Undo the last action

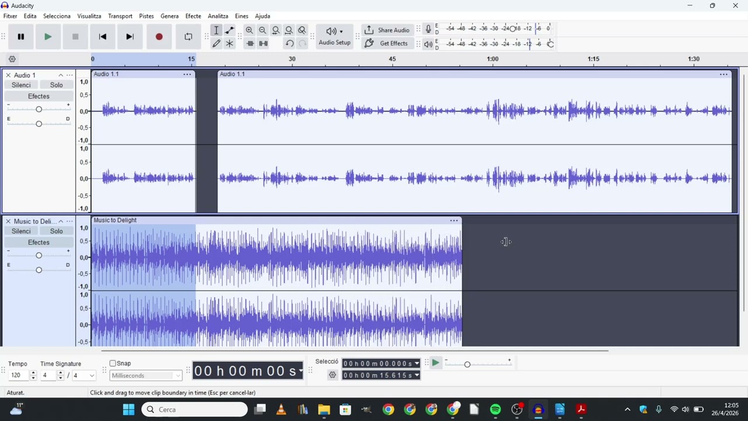coord(289,43)
